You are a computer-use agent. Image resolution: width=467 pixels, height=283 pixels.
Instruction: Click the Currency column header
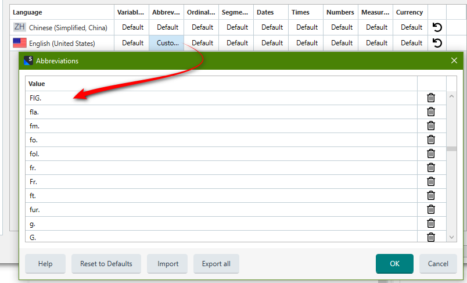pyautogui.click(x=410, y=12)
